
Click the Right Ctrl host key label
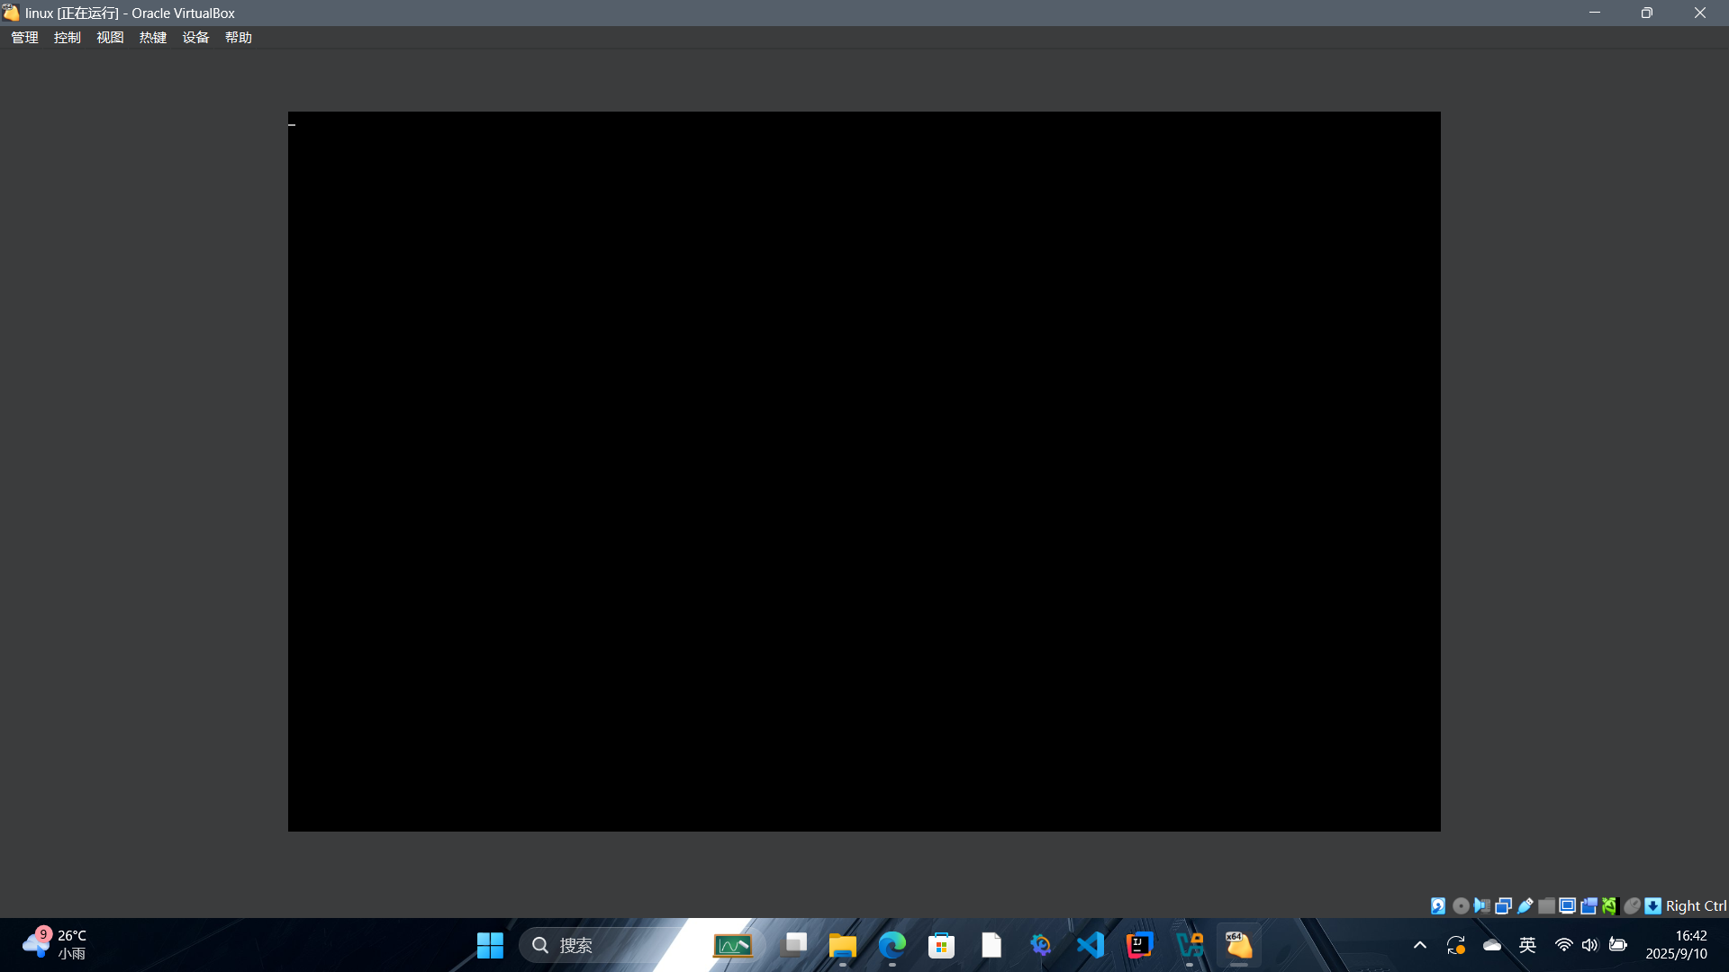tap(1696, 906)
